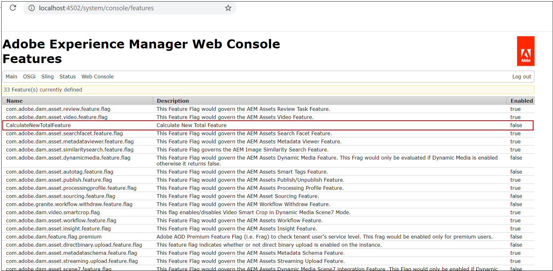
Task: Click false value for autotag.feature.flag
Action: pyautogui.click(x=516, y=172)
